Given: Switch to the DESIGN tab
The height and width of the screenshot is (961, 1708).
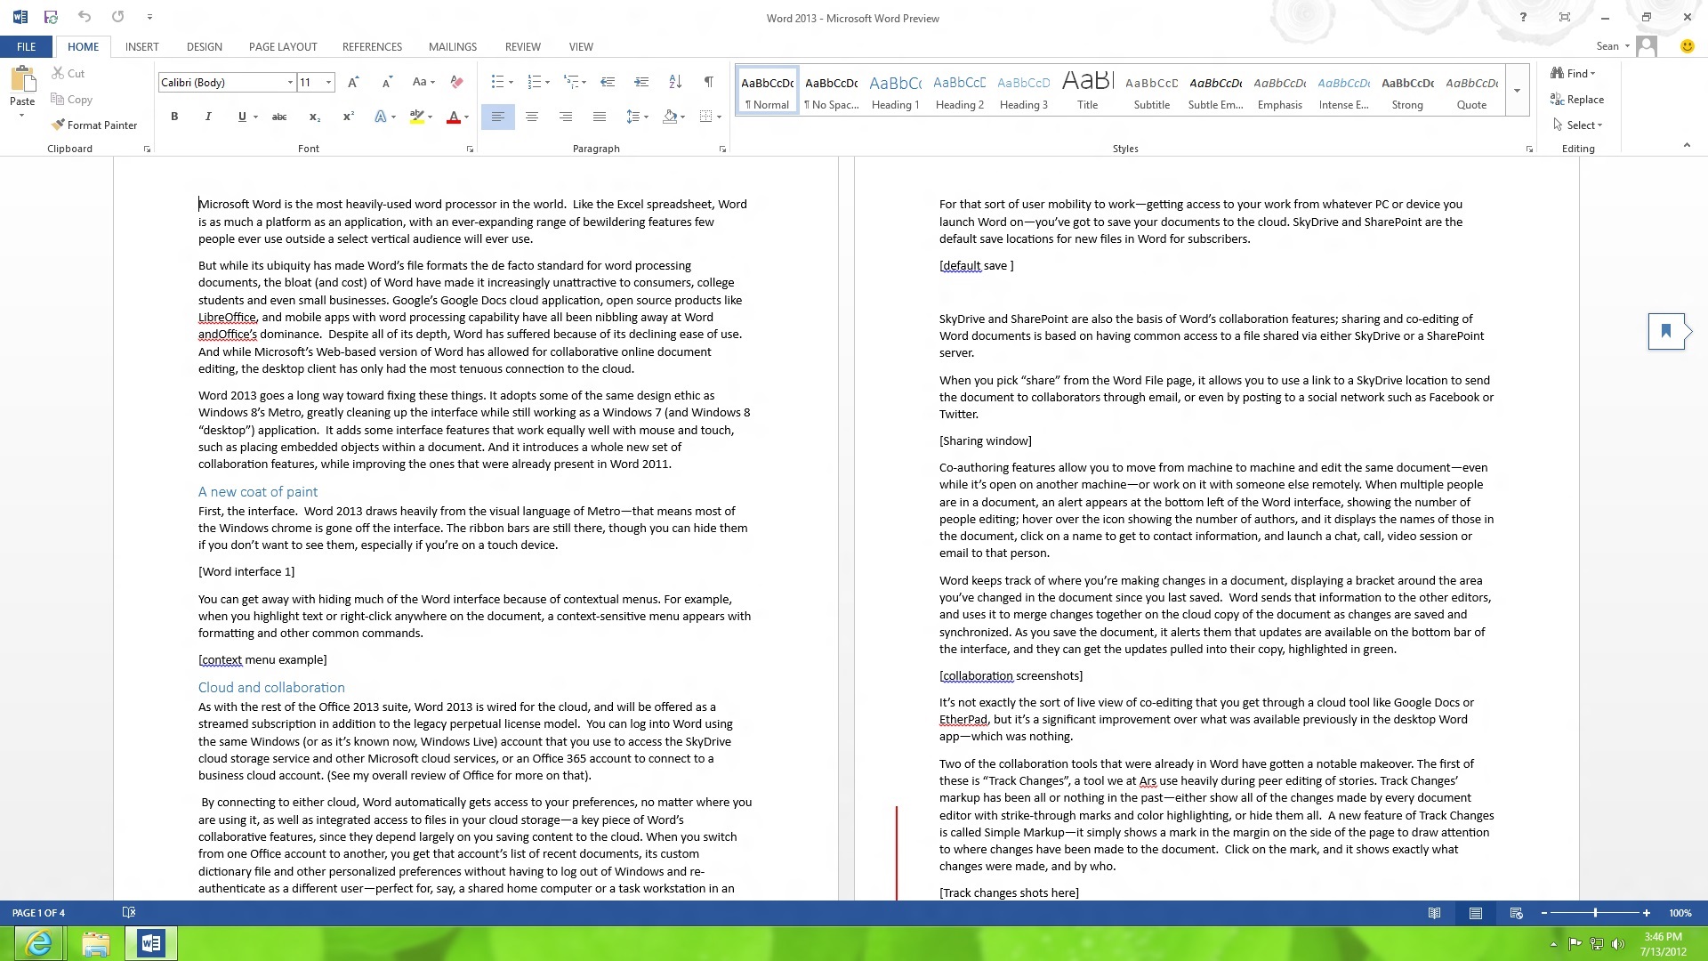Looking at the screenshot, I should click(x=205, y=46).
